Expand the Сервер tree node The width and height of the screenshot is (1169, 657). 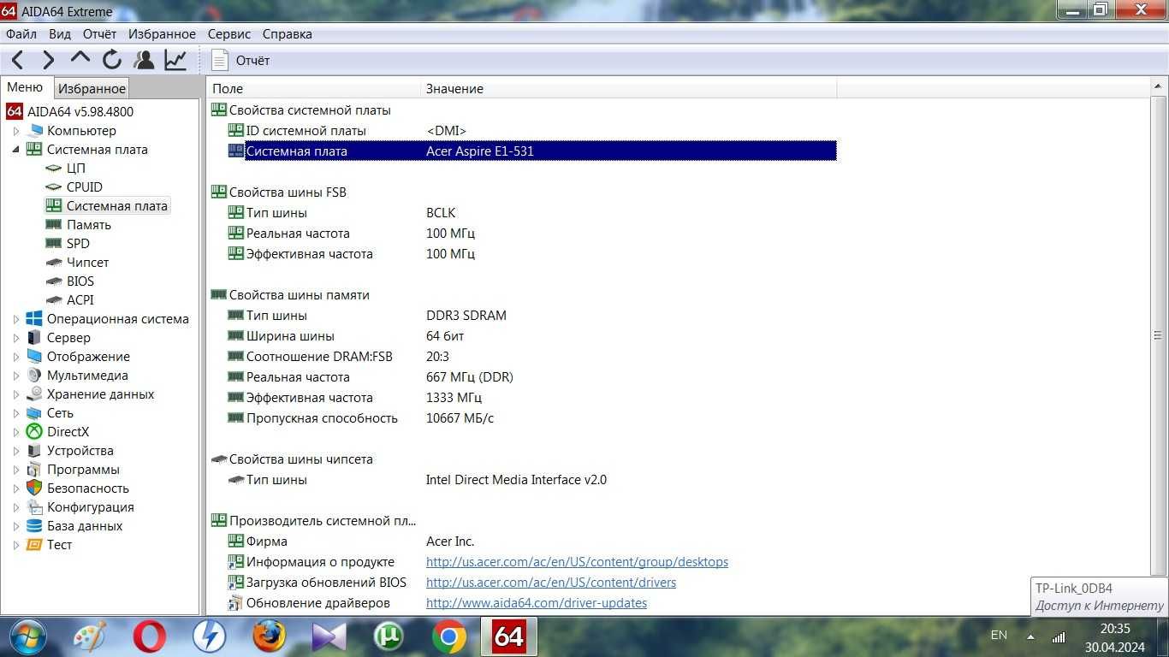point(15,338)
